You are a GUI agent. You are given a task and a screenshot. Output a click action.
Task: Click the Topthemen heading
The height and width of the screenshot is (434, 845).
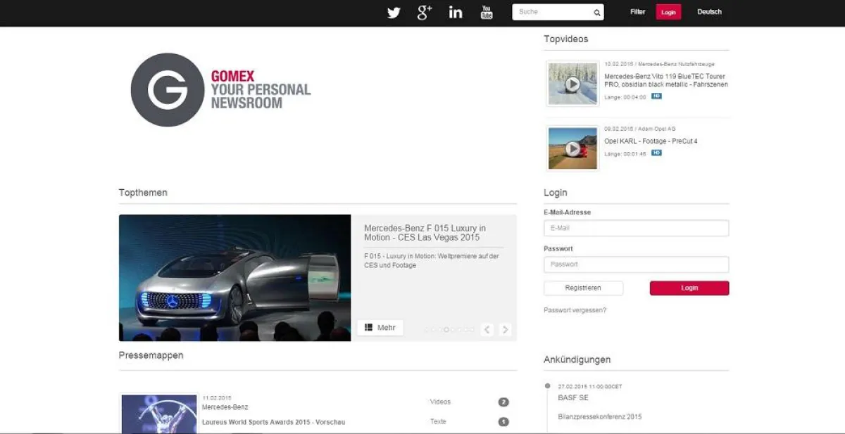143,192
